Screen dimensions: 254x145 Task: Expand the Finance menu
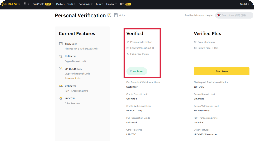(x=111, y=4)
